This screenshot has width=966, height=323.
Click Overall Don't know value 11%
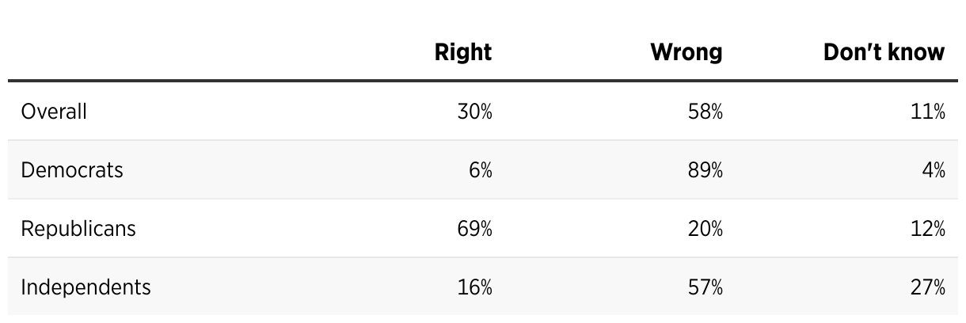(x=929, y=112)
